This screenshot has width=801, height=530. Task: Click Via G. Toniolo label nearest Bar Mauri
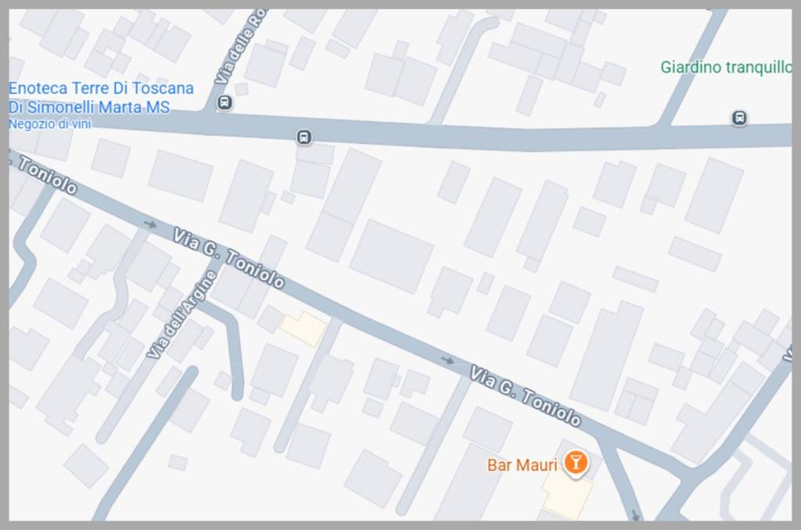point(526,396)
